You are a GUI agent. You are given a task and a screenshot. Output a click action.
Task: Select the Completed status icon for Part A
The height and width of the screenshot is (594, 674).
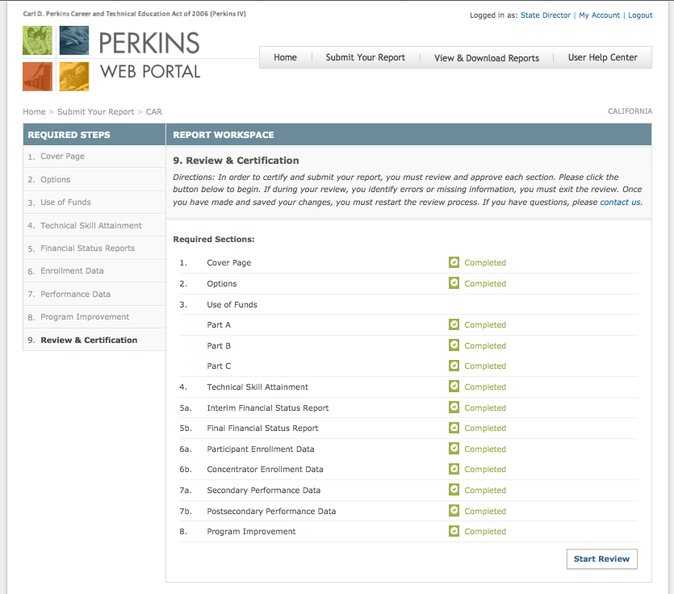click(454, 324)
